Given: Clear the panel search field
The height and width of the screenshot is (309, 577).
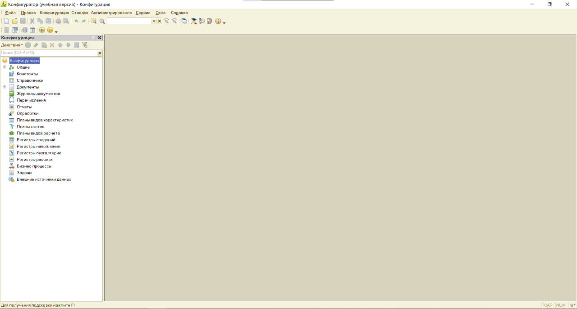Looking at the screenshot, I should [x=100, y=53].
